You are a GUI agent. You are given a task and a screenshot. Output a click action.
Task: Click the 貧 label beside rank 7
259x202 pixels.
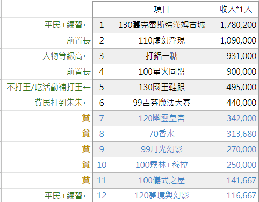86,118
